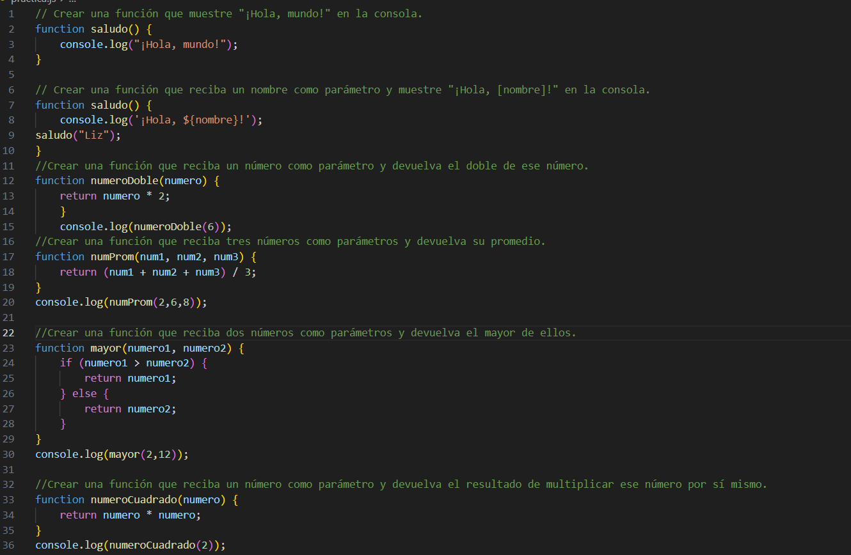This screenshot has height=555, width=851.
Task: Place cursor in the first comment about "¡Hola, mundo!"
Action: coord(229,13)
